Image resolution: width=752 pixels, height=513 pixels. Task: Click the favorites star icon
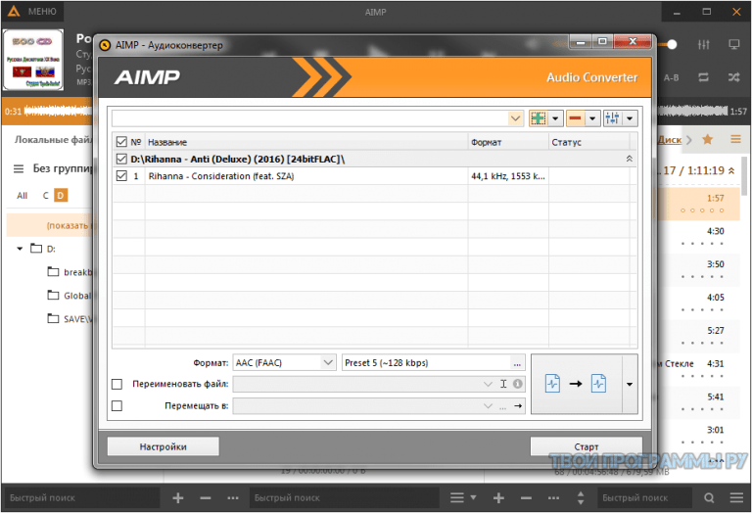(707, 140)
